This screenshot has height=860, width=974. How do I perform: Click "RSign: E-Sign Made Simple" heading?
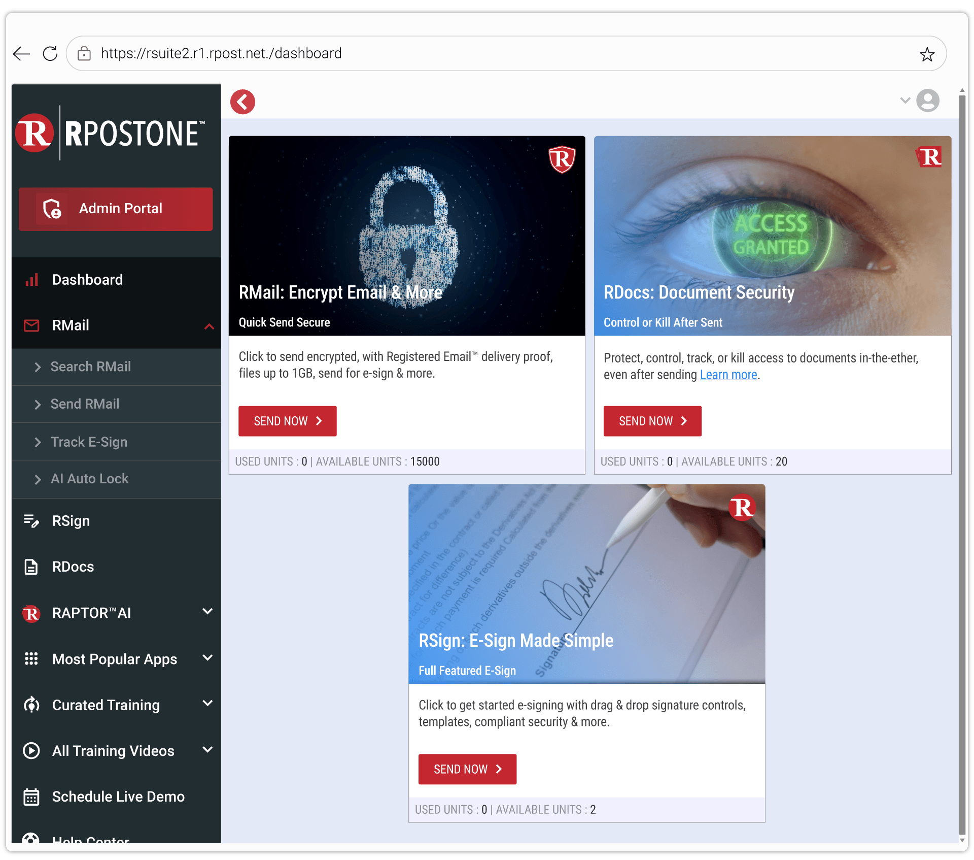coord(516,641)
